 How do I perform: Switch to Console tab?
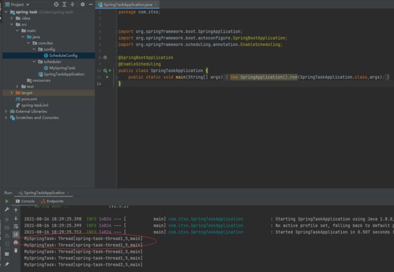(x=25, y=201)
